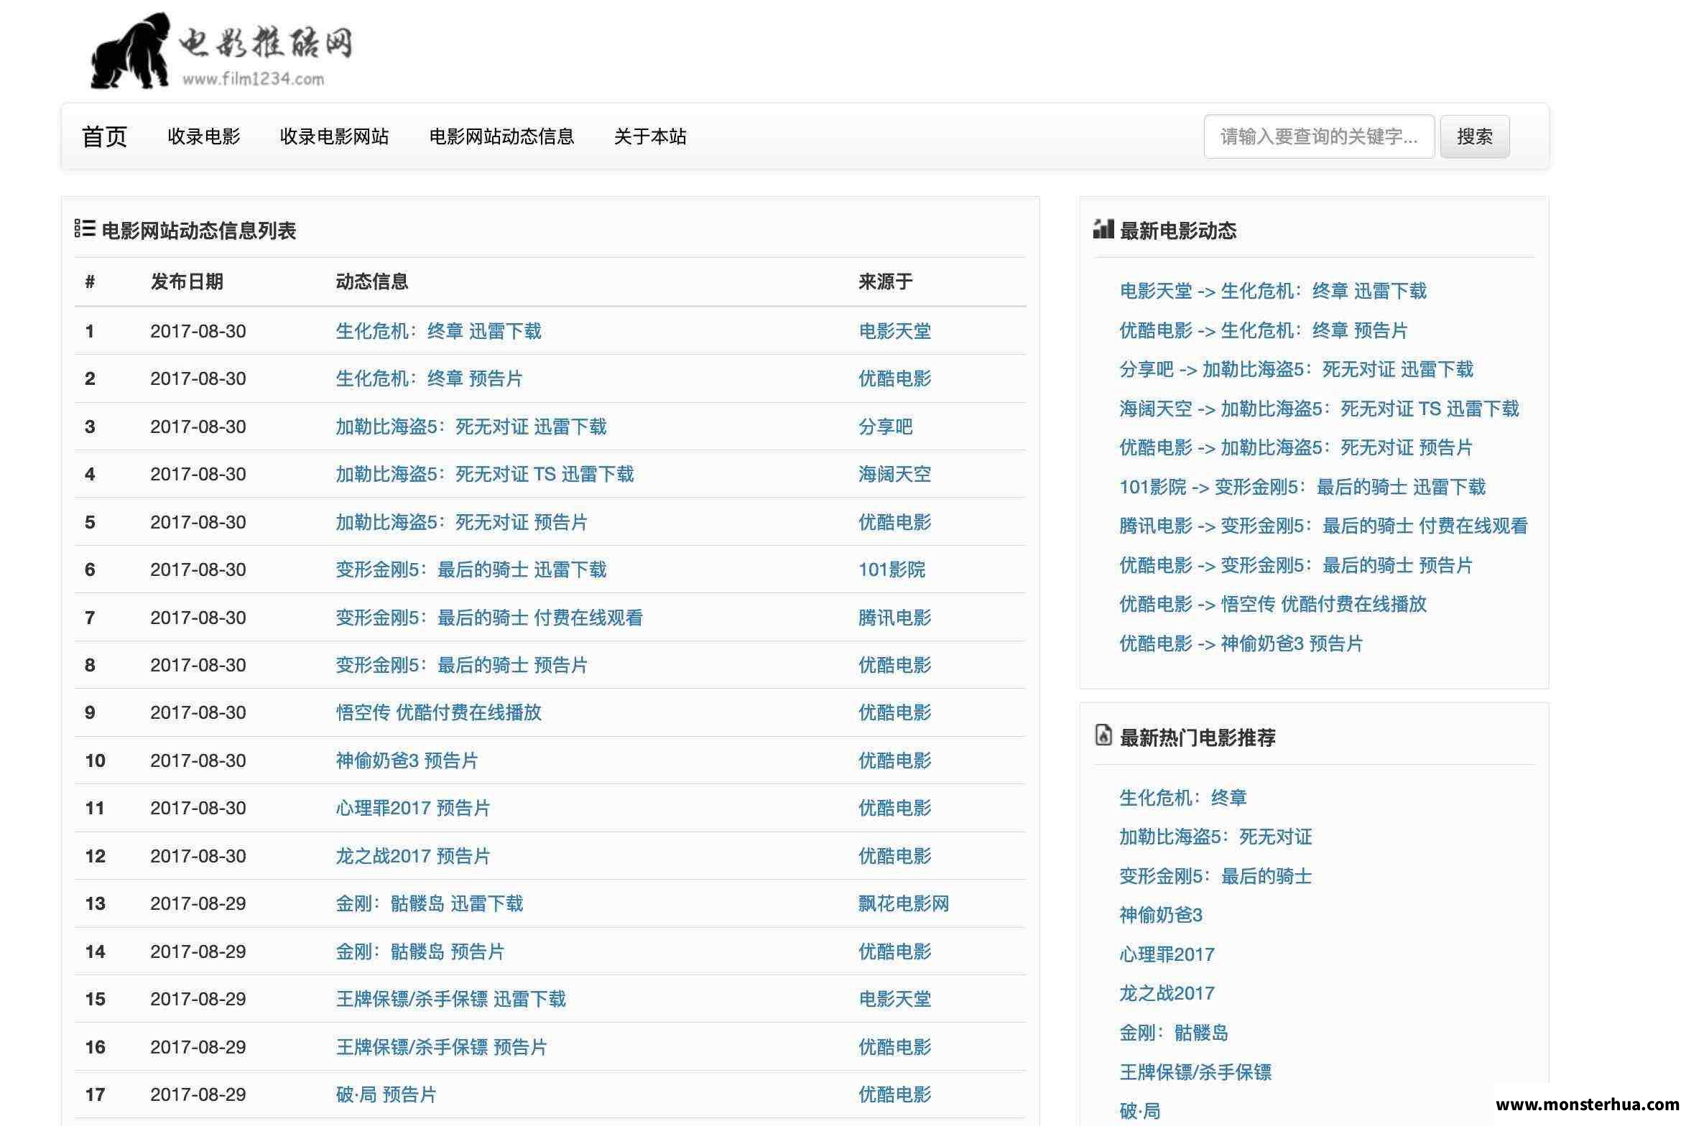Open hot movie 龙之战2017
Image resolution: width=1681 pixels, height=1126 pixels.
[1167, 993]
